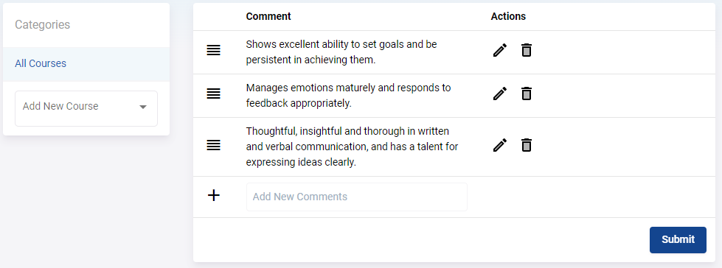
Task: Delete the 'Manages emotions maturely' comment
Action: pyautogui.click(x=527, y=94)
